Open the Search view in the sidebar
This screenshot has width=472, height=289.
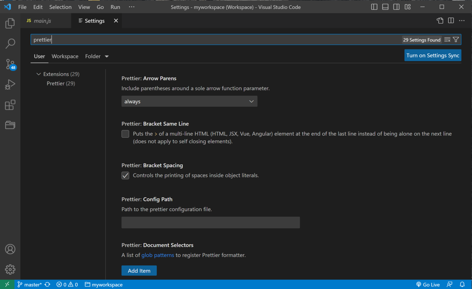click(10, 44)
